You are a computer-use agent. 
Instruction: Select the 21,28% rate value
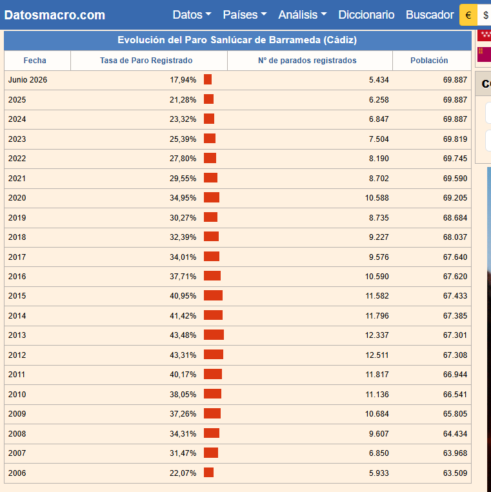tap(183, 99)
